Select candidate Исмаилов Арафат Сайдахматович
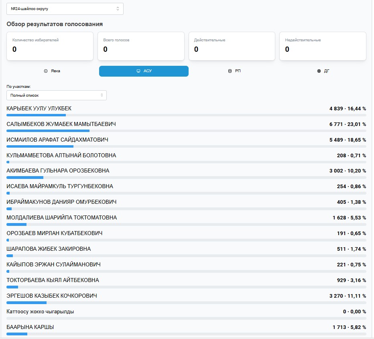Image resolution: width=374 pixels, height=339 pixels. click(57, 140)
